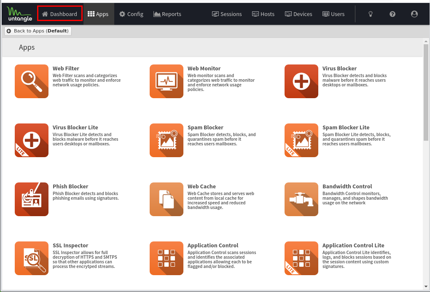Click the scrollbar up arrow
This screenshot has height=292, width=430.
pos(426,41)
